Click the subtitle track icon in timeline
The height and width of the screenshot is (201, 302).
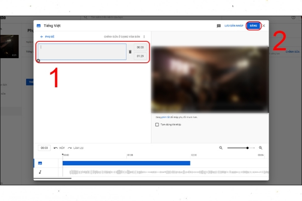(x=40, y=163)
